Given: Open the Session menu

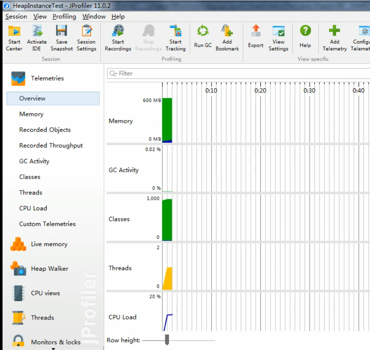Looking at the screenshot, I should coord(16,17).
